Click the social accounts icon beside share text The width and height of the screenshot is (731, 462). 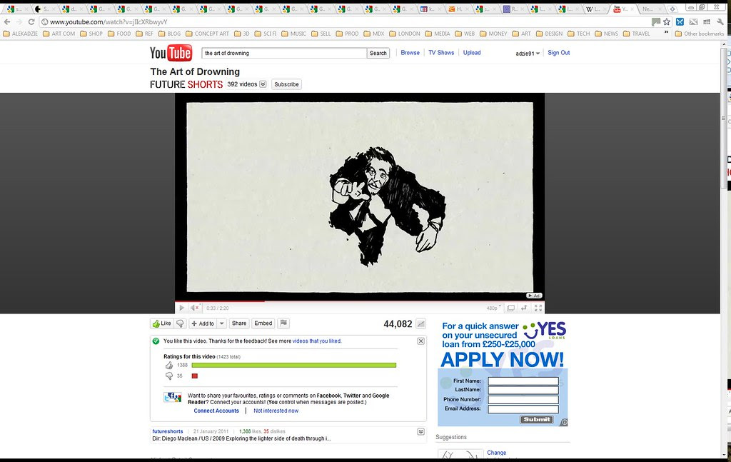[173, 397]
